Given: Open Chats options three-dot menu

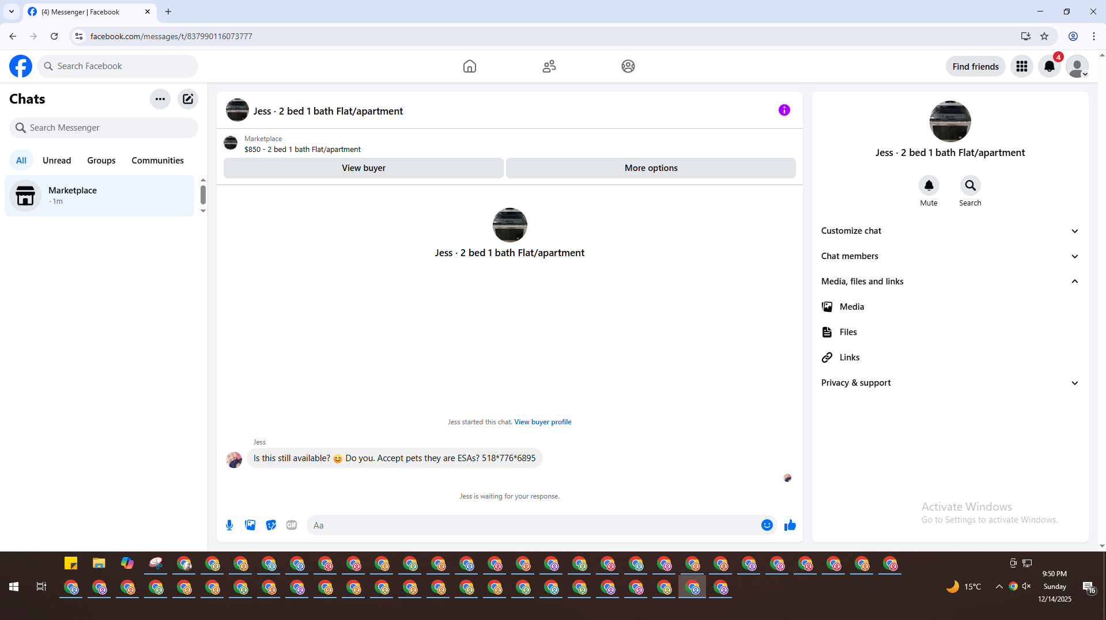Looking at the screenshot, I should click(x=160, y=99).
